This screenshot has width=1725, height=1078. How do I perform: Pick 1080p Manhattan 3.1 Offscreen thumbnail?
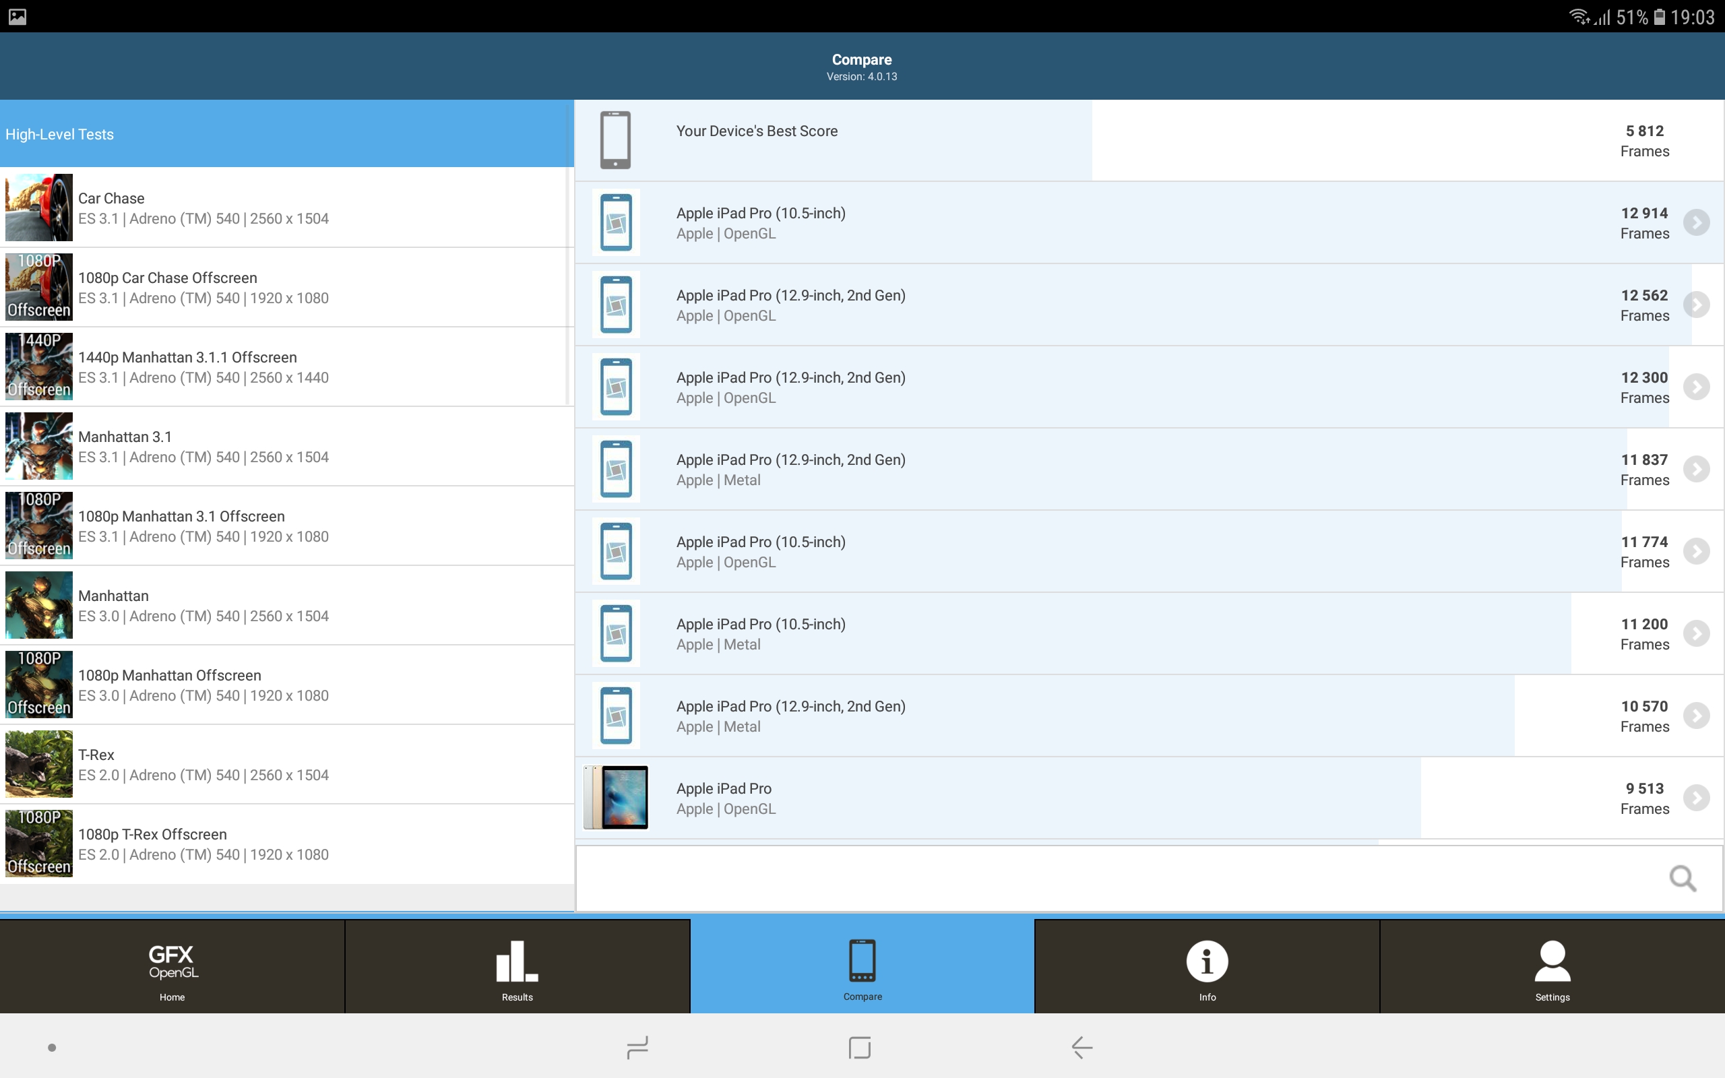(39, 526)
